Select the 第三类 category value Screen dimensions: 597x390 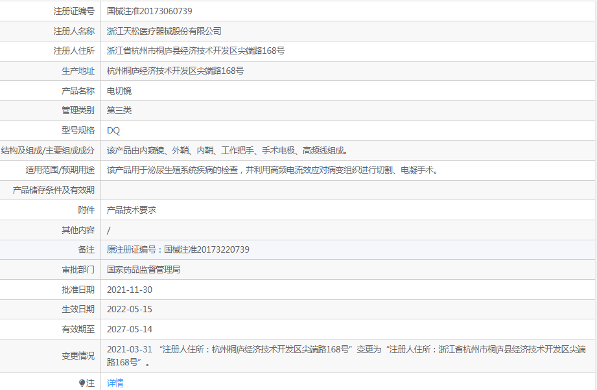(x=119, y=110)
